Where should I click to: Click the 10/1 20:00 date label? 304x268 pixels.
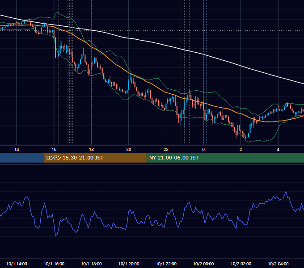click(x=129, y=264)
